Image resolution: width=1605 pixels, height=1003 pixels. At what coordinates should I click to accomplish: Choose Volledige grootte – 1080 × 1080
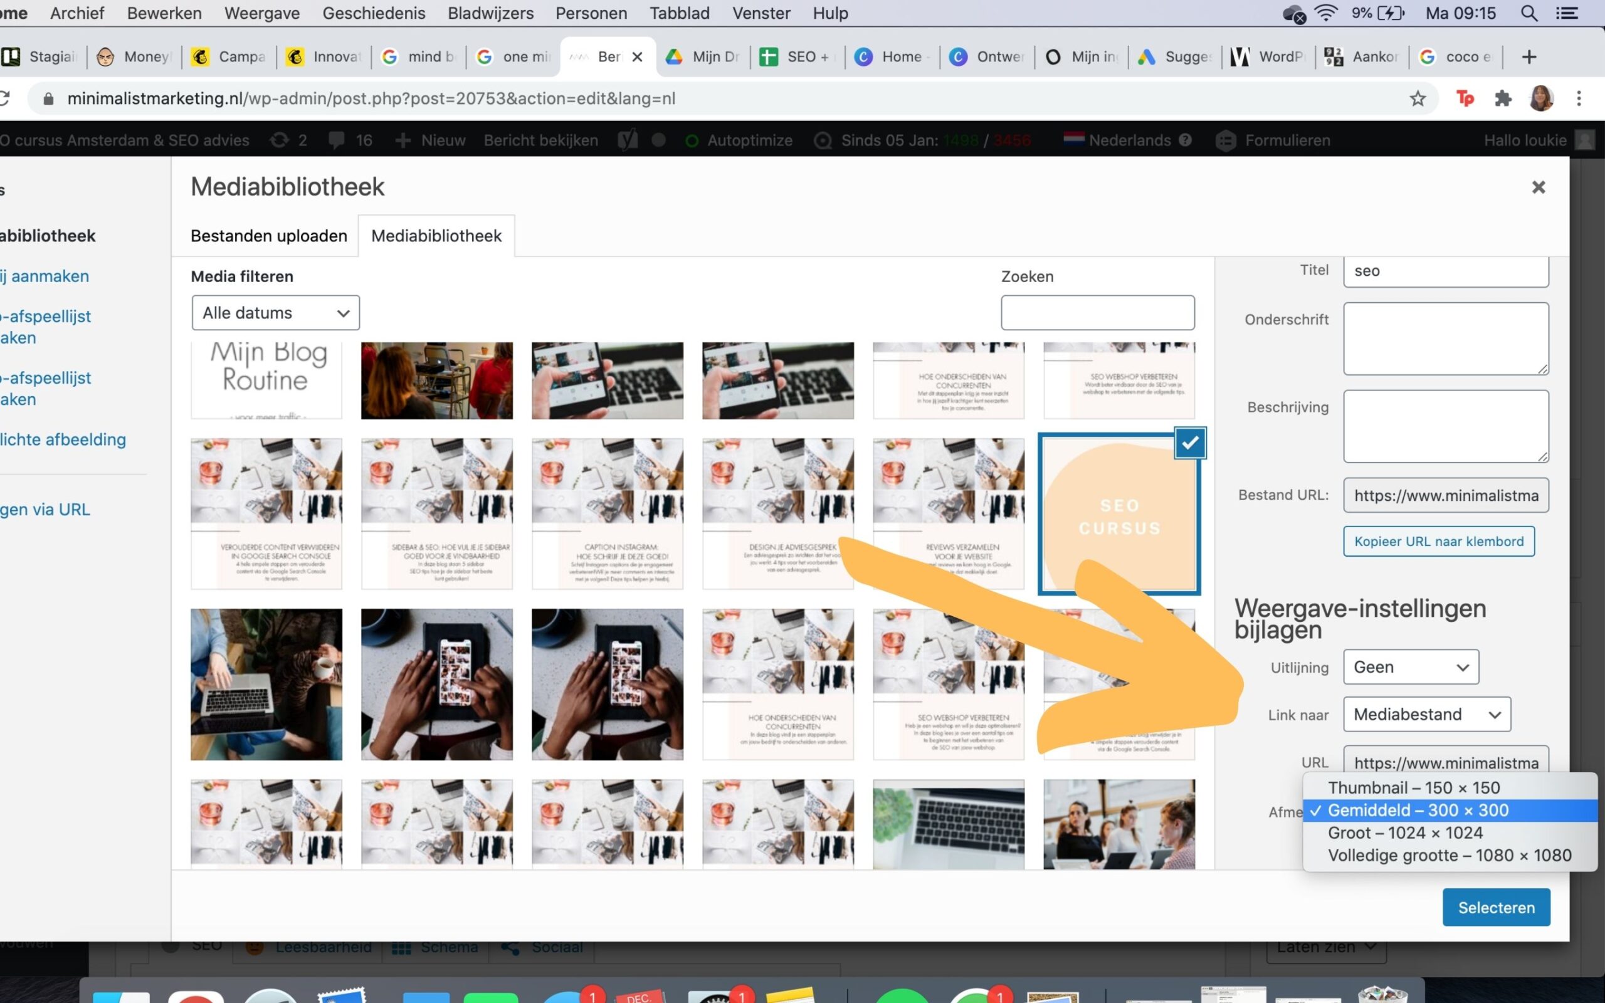click(x=1450, y=855)
